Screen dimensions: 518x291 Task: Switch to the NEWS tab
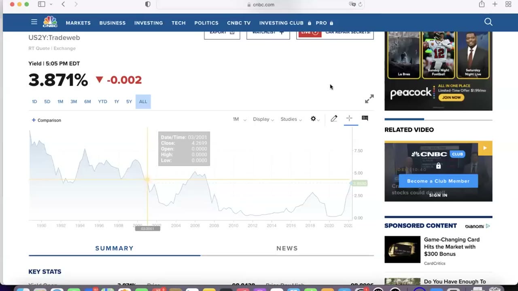point(287,248)
